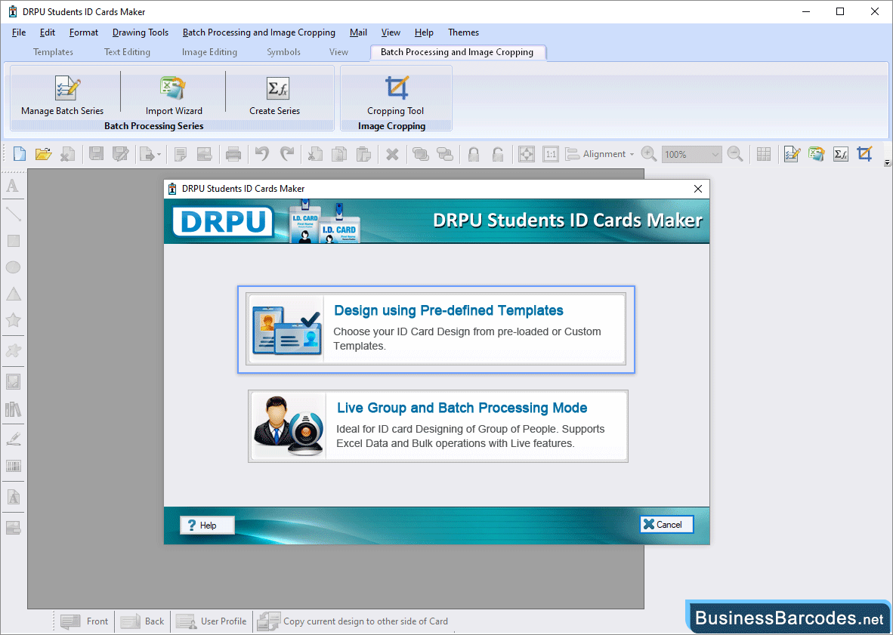Open the Edit menu
The width and height of the screenshot is (893, 635).
coord(48,32)
